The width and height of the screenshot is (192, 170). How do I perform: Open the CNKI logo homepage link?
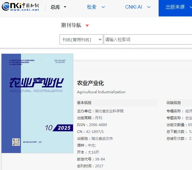(21, 7)
